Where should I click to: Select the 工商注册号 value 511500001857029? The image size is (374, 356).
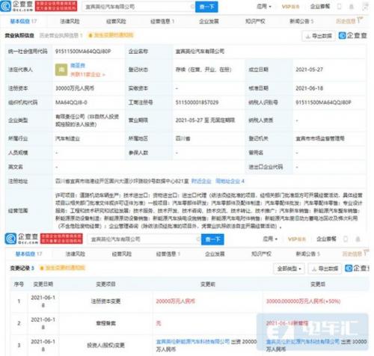[x=197, y=102]
